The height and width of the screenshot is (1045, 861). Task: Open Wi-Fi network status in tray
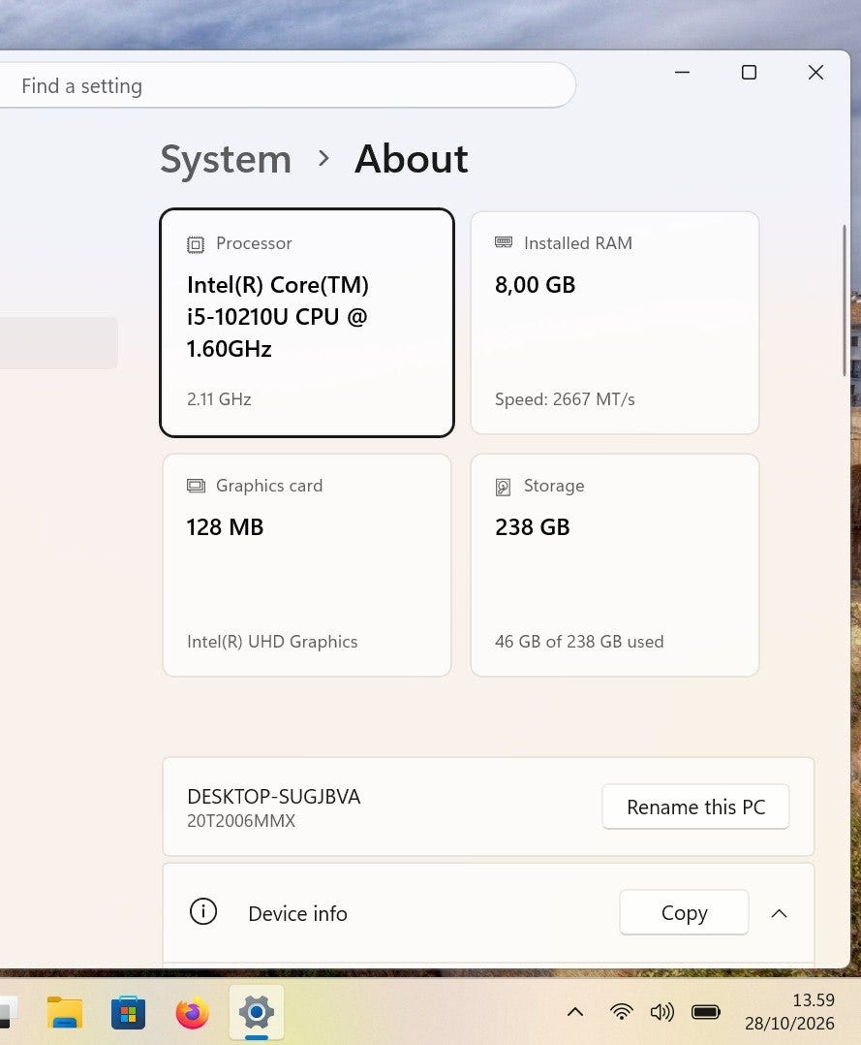pos(621,1012)
